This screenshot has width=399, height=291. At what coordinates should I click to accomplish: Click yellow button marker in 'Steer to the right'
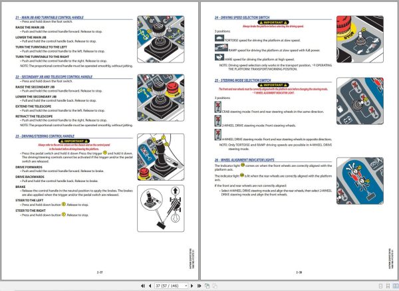tap(64, 214)
